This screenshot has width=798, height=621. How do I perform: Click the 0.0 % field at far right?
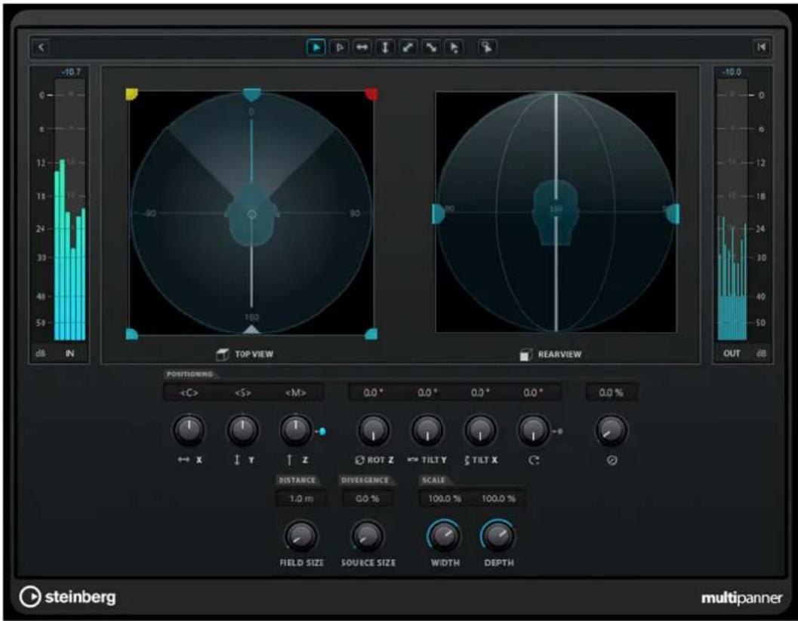pos(612,392)
